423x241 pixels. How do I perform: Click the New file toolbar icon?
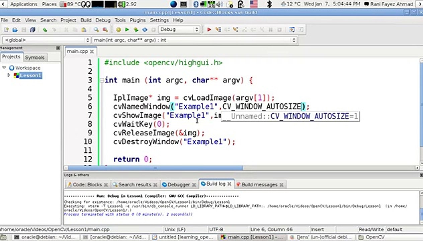click(x=6, y=30)
